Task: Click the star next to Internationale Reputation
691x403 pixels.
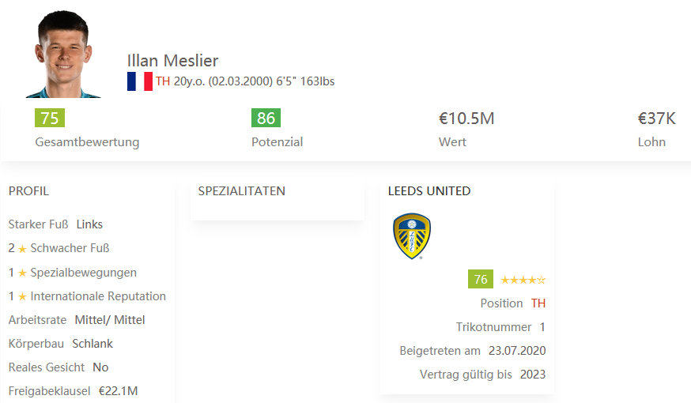Action: coord(22,297)
